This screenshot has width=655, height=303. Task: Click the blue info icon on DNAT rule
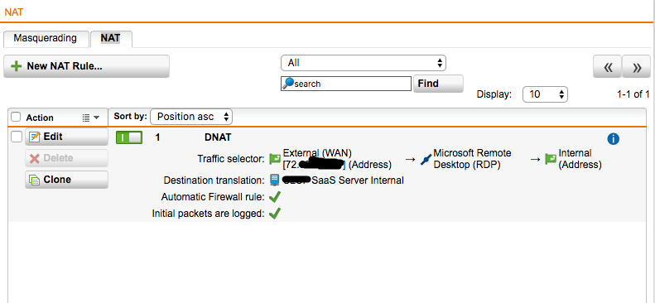(x=613, y=139)
